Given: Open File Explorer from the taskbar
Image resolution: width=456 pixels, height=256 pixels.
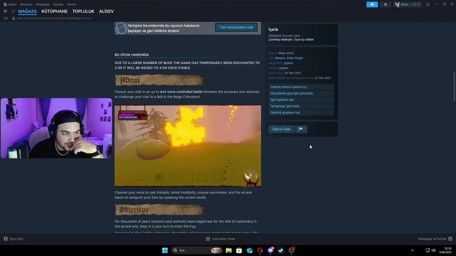Looking at the screenshot, I should pos(229,250).
